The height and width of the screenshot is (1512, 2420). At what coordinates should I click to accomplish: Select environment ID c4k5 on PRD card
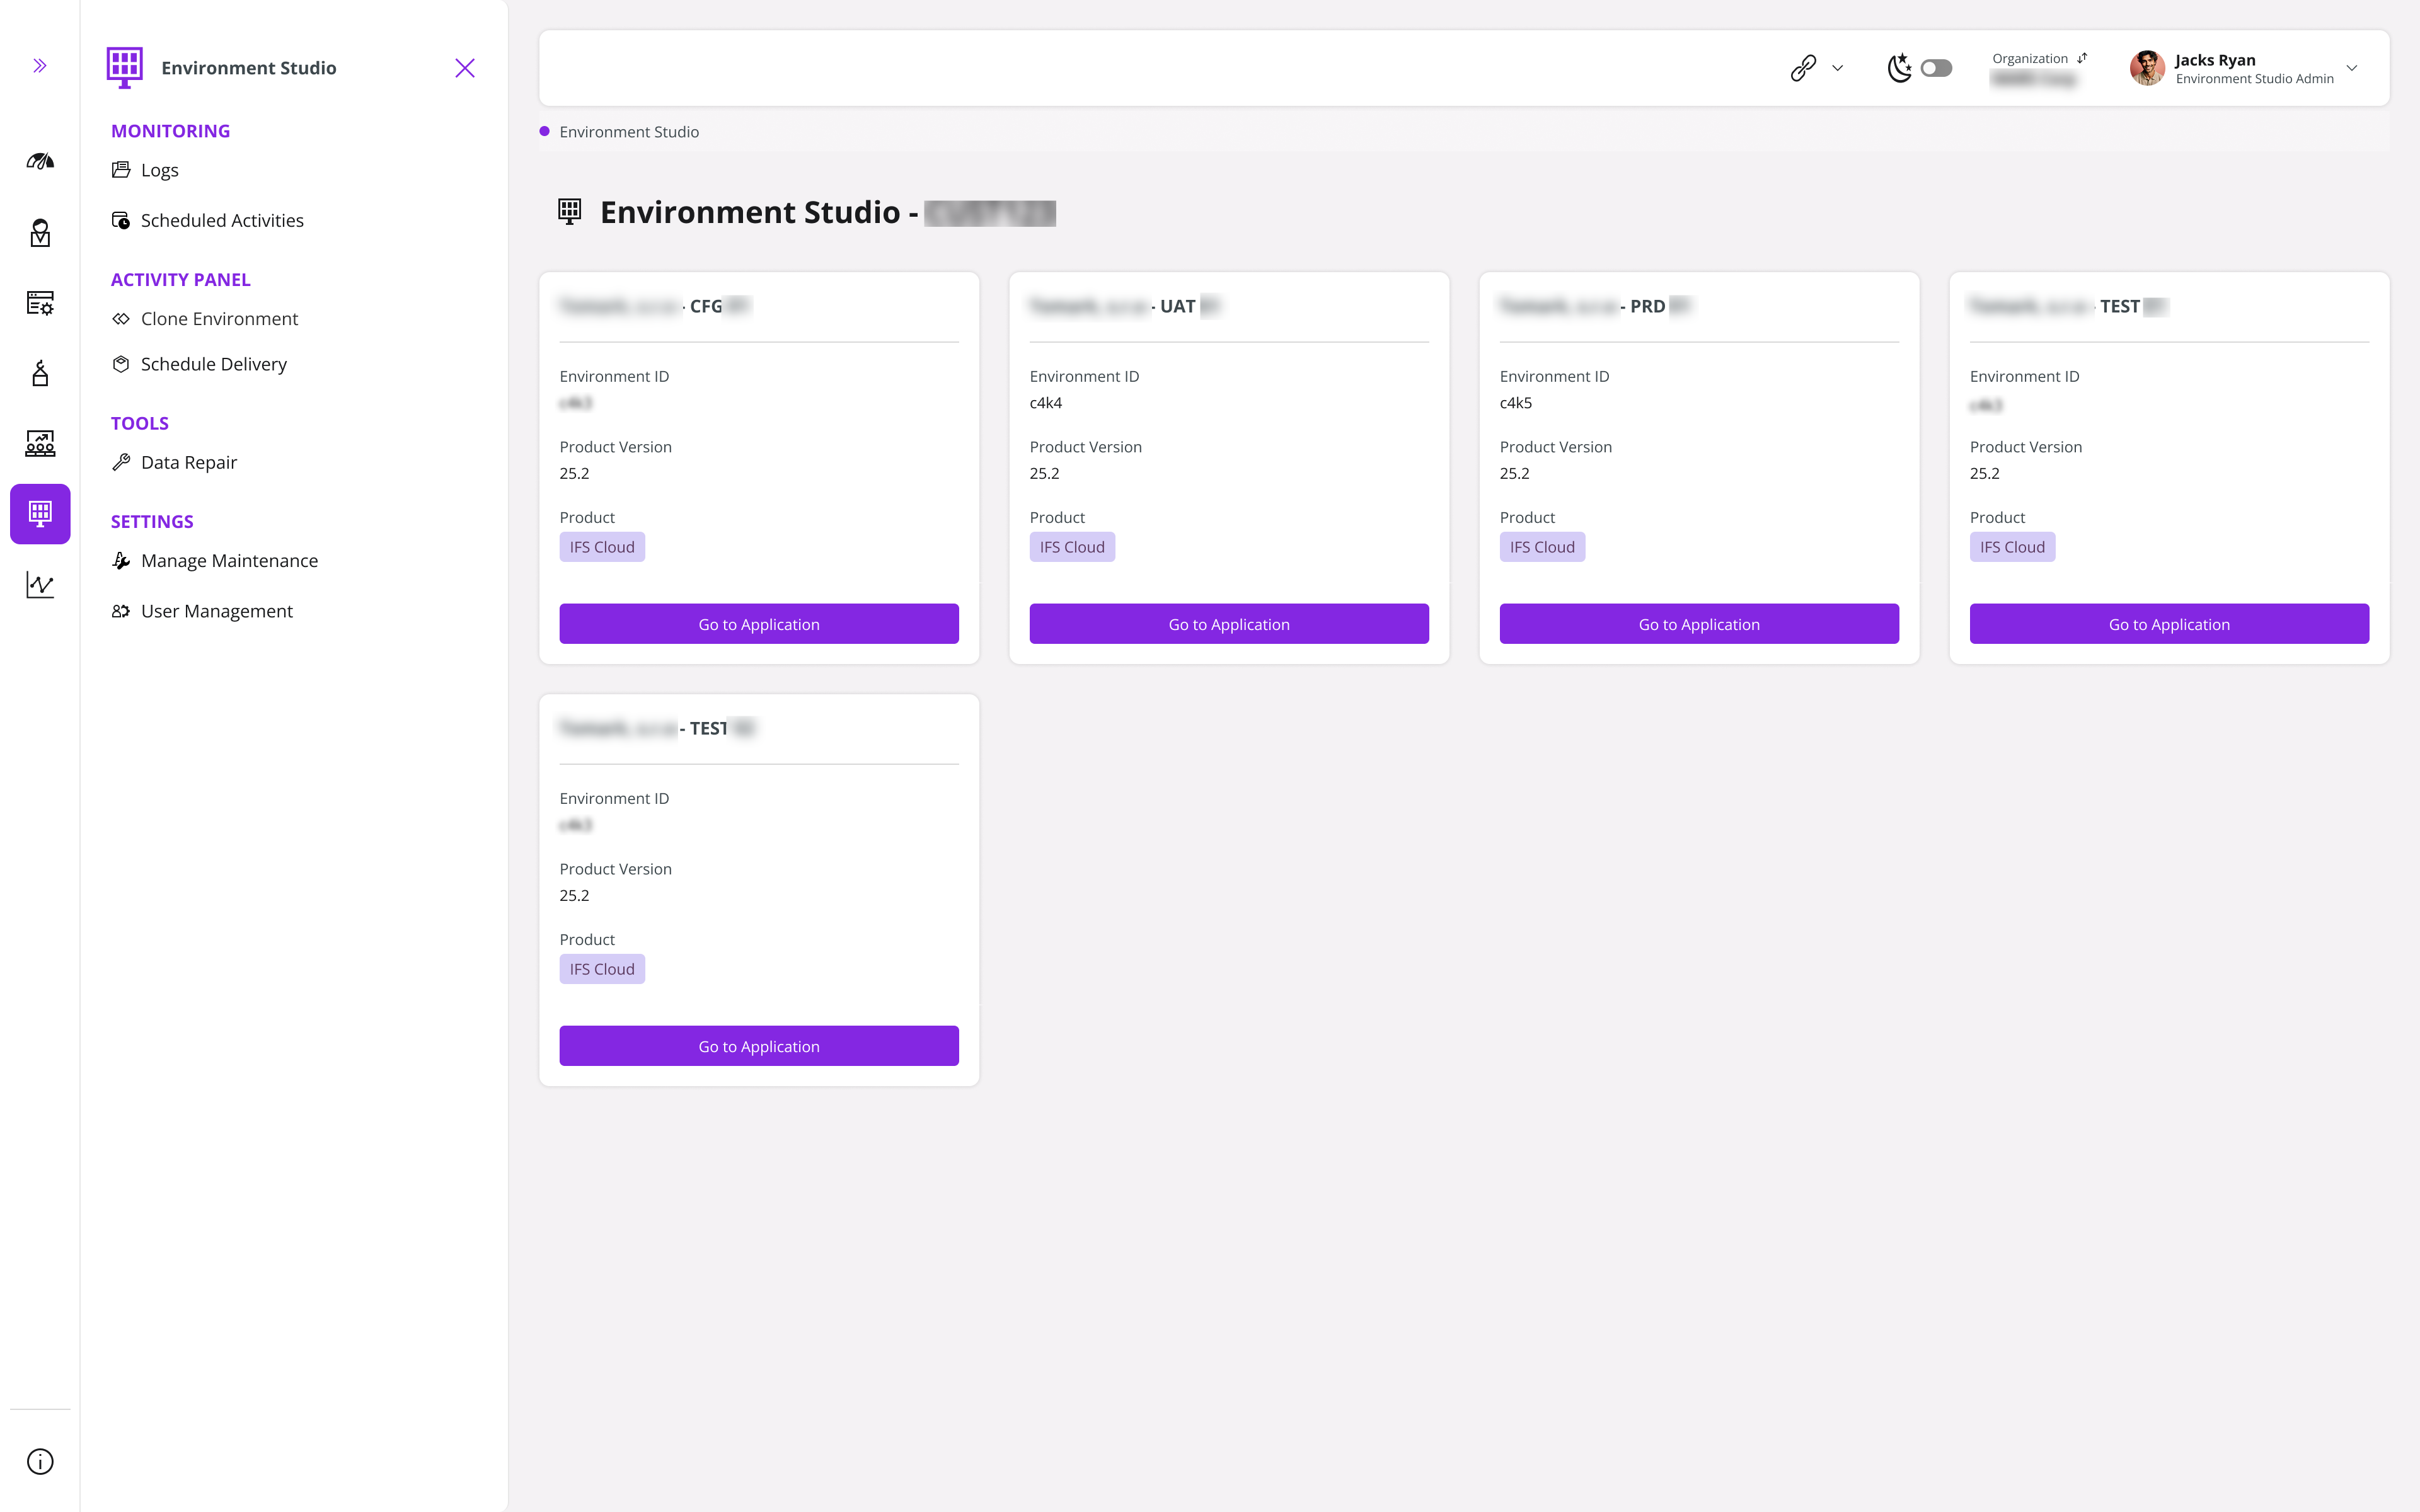[x=1516, y=403]
